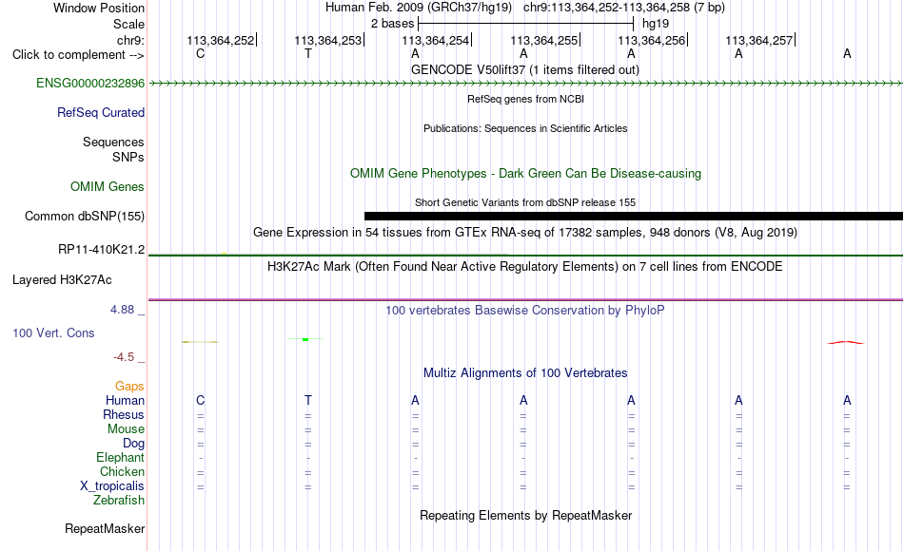Image resolution: width=904 pixels, height=551 pixels.
Task: Click the H3K27Ac Mark track title
Action: coord(524,267)
